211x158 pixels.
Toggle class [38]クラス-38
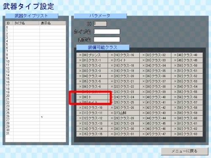coord(155,87)
